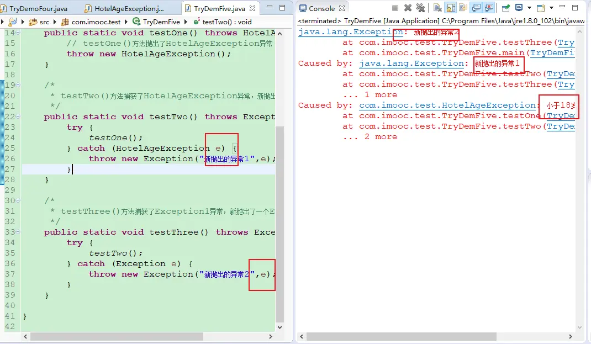Click the disabled Terminate square icon
The width and height of the screenshot is (591, 344).
pyautogui.click(x=395, y=8)
